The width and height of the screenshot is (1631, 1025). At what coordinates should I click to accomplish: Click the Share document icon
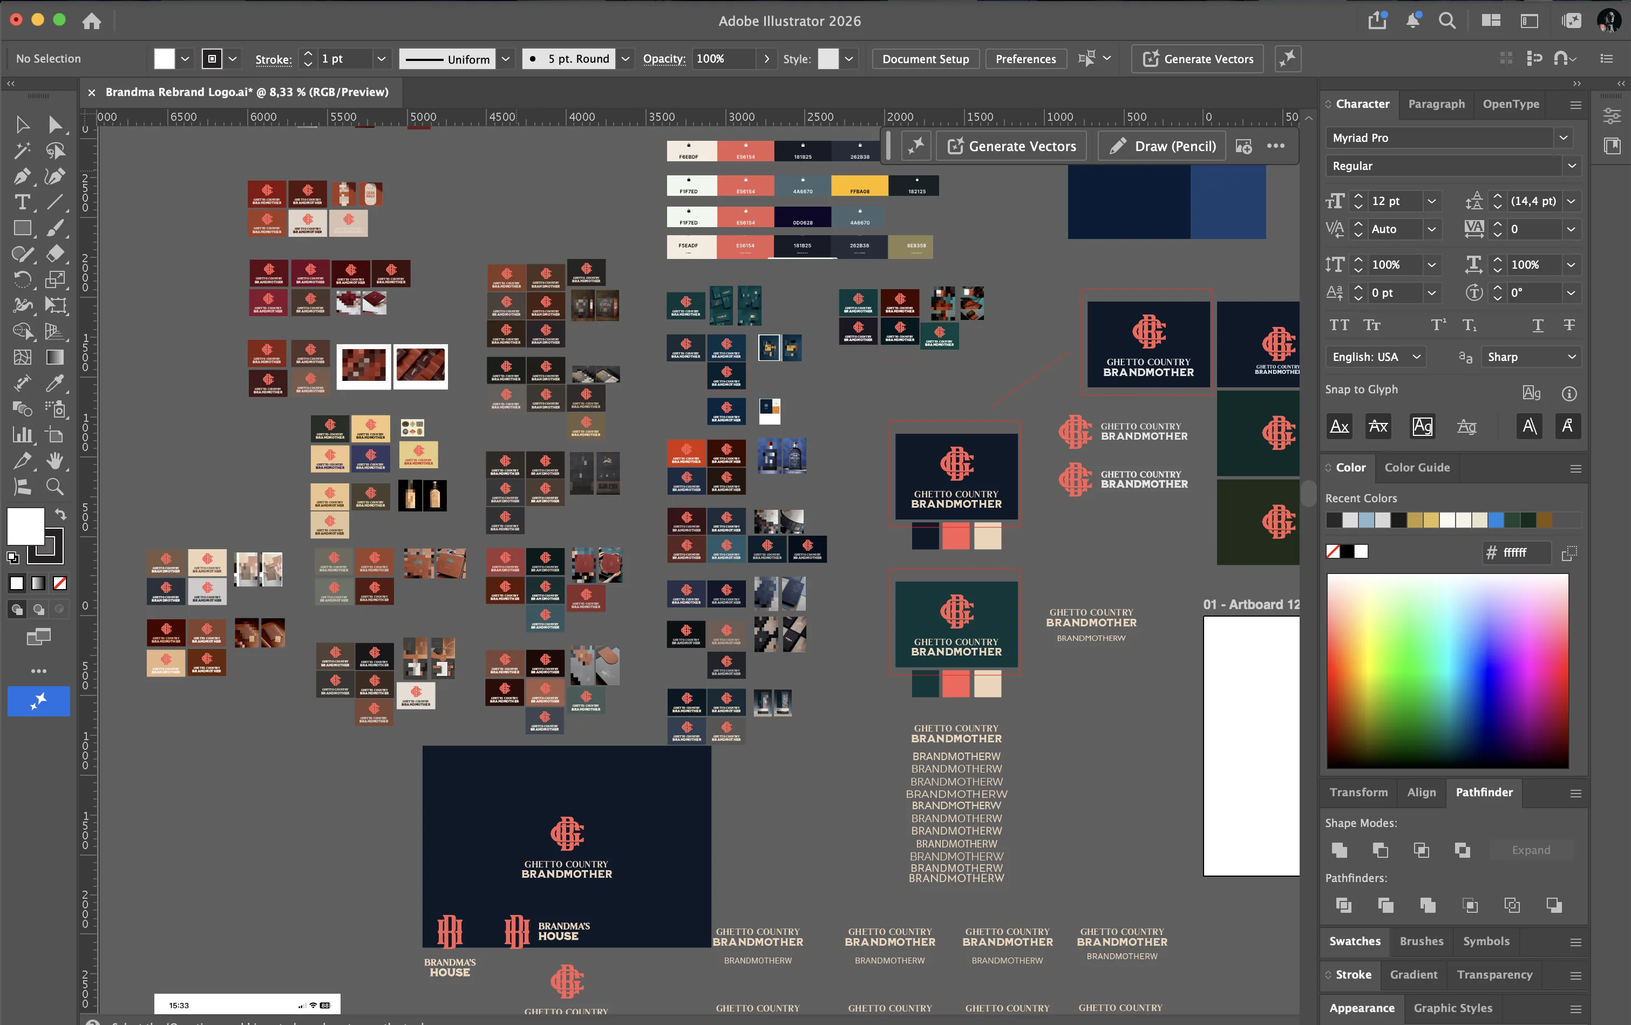coord(1377,21)
